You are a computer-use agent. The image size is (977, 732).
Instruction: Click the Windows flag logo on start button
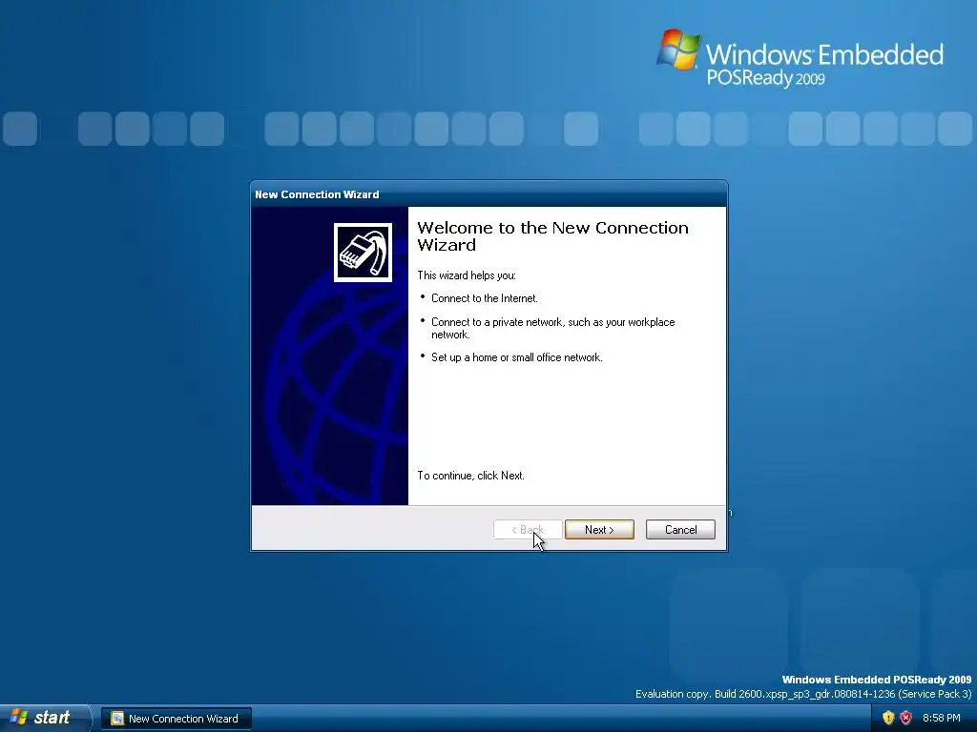[19, 717]
